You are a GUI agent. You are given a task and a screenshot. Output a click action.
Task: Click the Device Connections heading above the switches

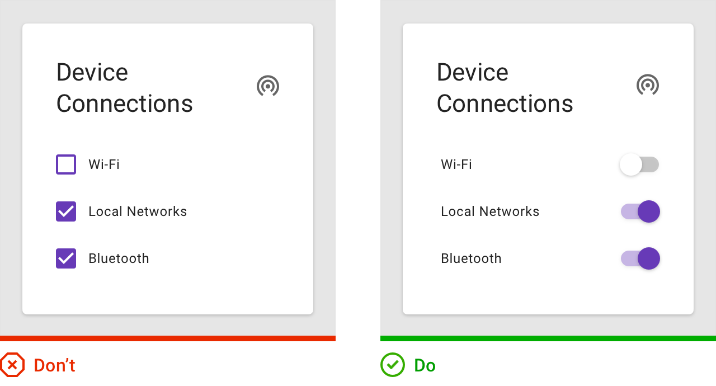coord(505,88)
